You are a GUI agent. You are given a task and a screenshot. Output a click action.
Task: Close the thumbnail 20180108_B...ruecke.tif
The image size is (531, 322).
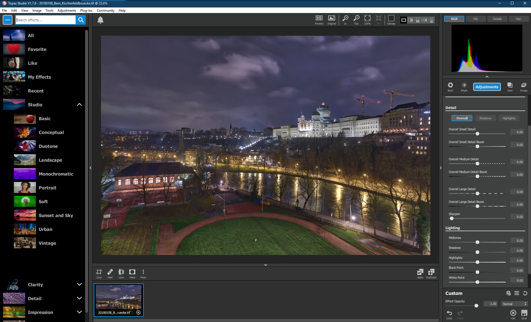[x=138, y=313]
